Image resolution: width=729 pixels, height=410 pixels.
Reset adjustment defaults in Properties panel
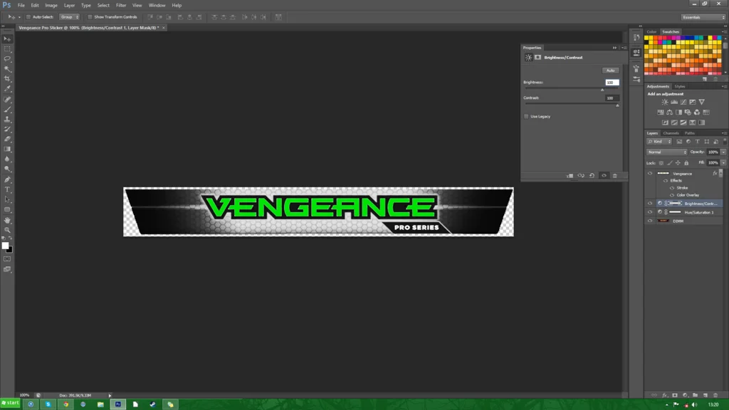(x=592, y=176)
